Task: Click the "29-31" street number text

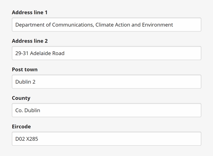Action: 22,53
